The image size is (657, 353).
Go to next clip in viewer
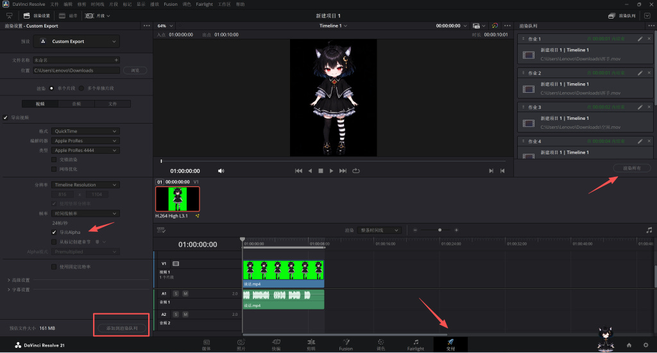[x=491, y=170]
